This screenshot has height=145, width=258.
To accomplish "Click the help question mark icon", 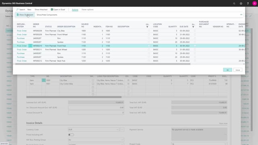I will (x=248, y=3).
